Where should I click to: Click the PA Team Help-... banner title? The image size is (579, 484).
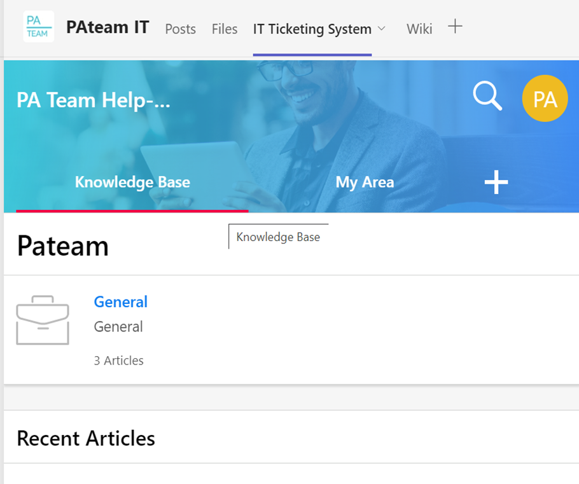tap(94, 100)
